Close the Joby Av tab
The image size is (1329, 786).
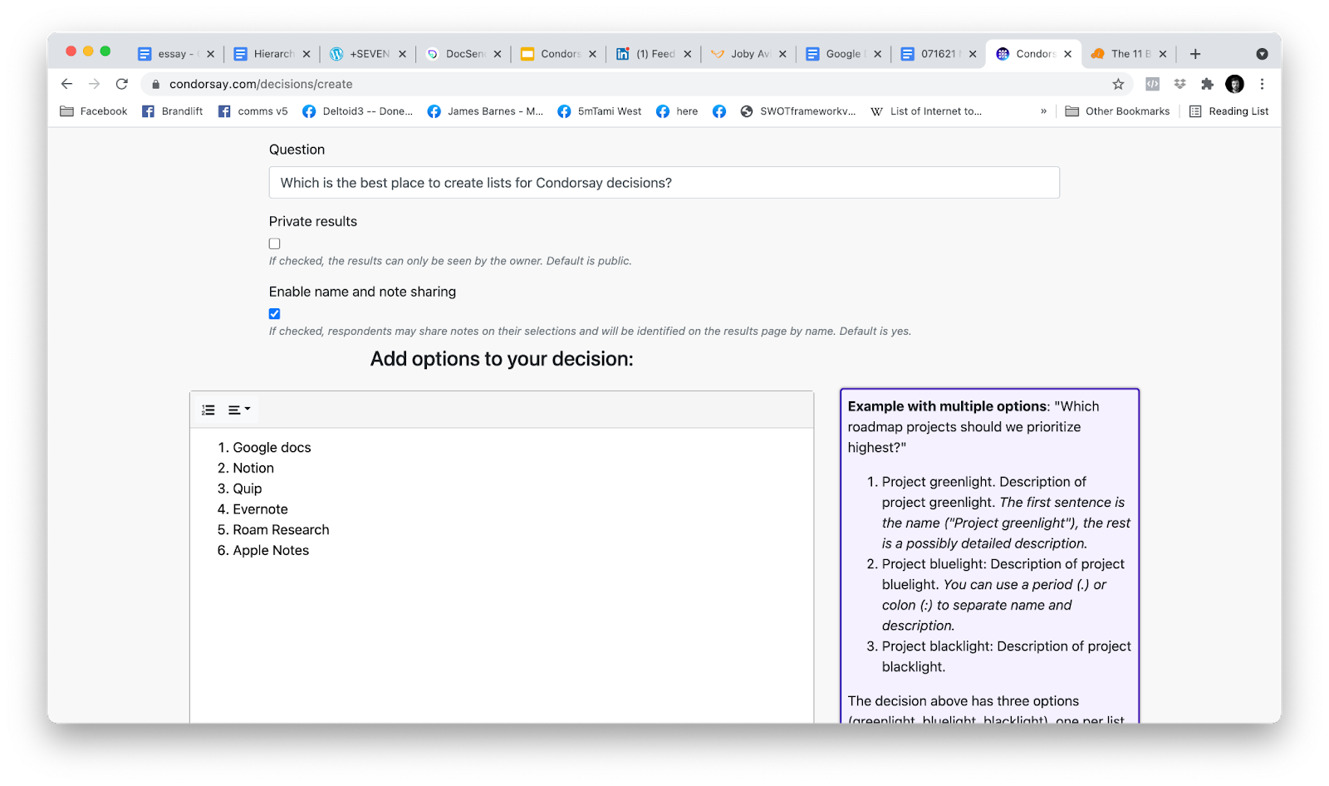point(782,54)
